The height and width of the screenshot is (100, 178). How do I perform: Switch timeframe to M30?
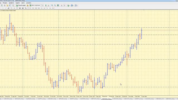pos(39,8)
